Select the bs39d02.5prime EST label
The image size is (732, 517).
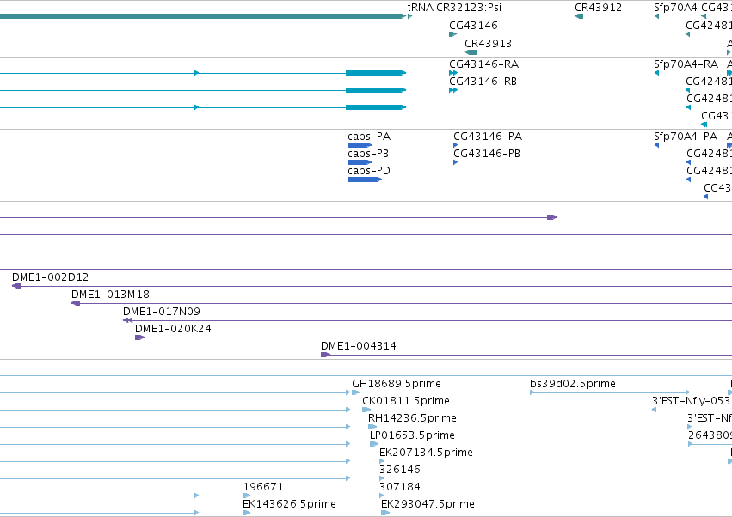573,384
